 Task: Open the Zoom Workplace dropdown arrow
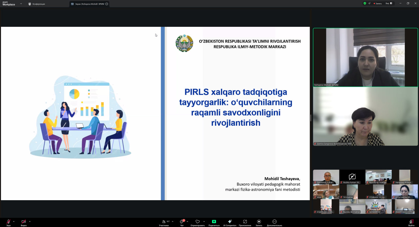coord(21,4)
